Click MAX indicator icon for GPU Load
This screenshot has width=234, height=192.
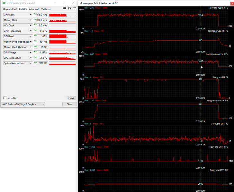point(35,36)
